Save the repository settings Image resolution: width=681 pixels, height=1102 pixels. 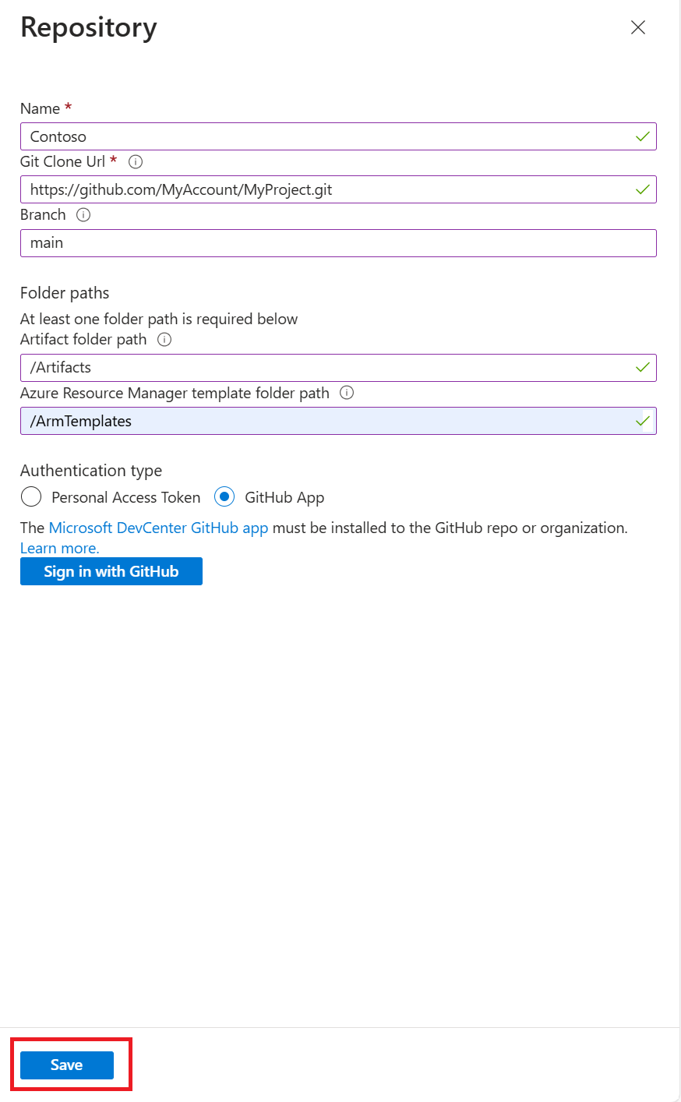pos(67,1065)
